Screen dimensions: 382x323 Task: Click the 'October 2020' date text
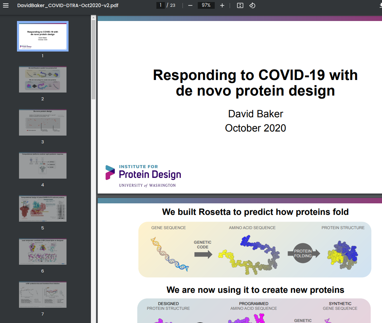point(255,128)
